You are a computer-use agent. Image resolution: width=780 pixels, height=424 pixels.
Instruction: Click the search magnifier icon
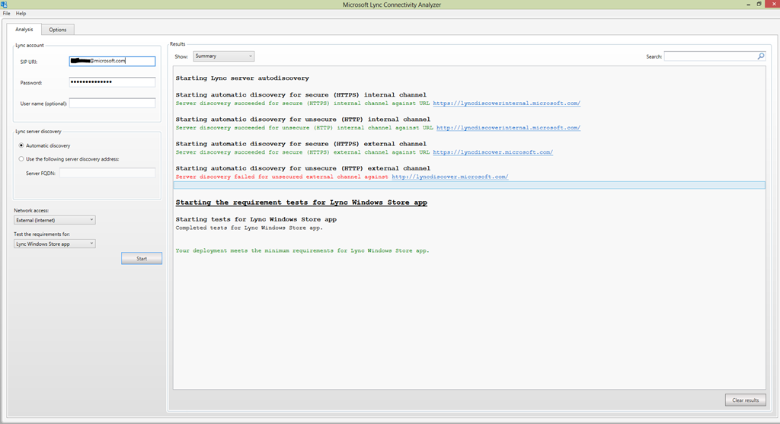click(x=761, y=56)
